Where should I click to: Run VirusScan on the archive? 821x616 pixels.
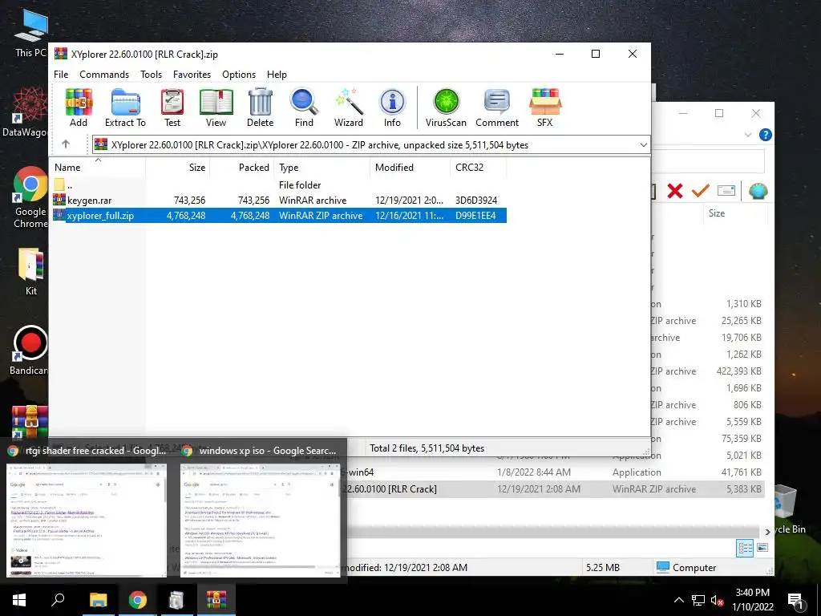coord(446,108)
